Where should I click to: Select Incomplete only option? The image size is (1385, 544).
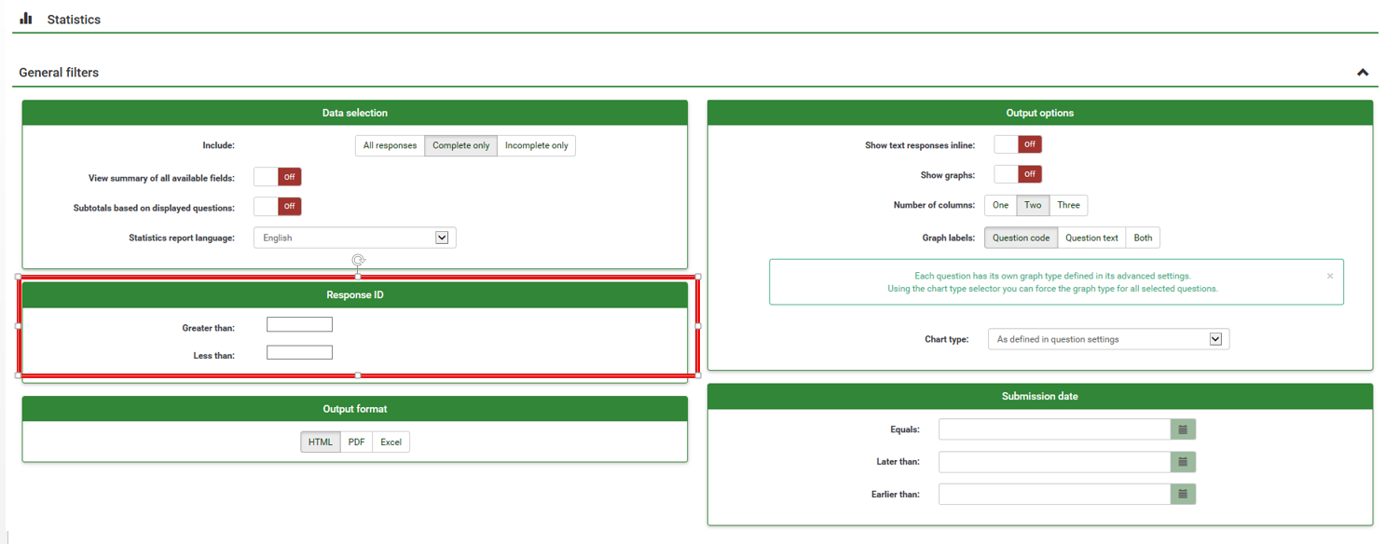(x=536, y=146)
